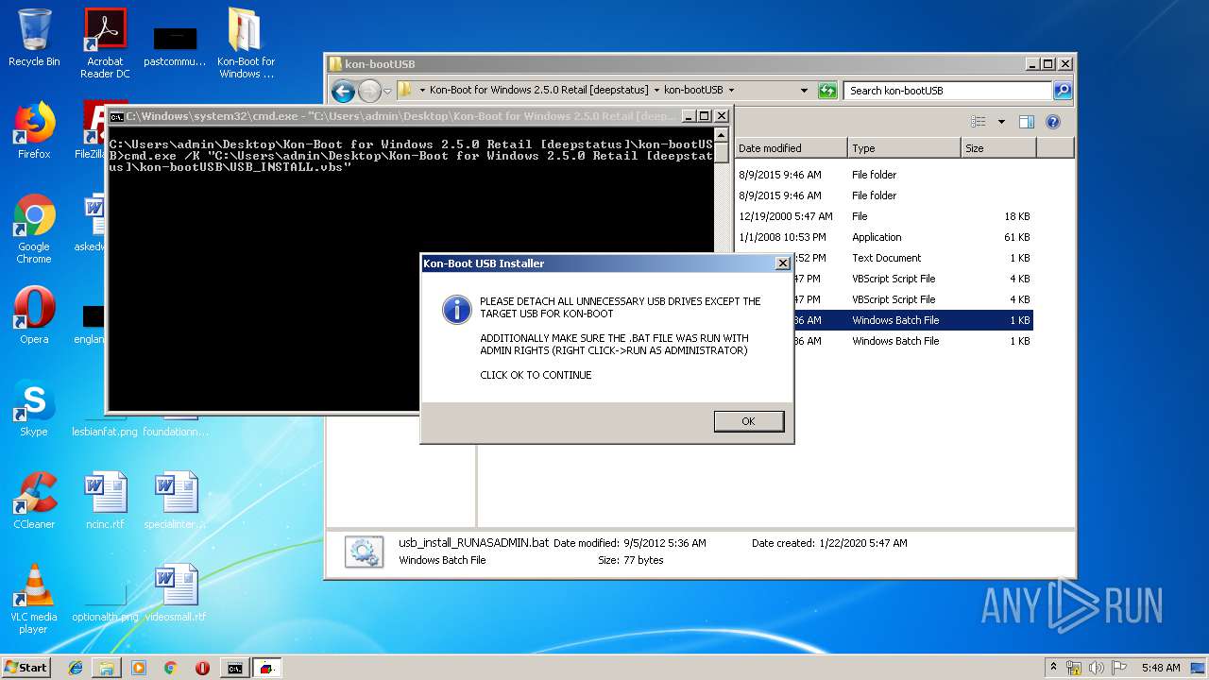1209x680 pixels.
Task: Open media player taskbar icon
Action: click(x=139, y=668)
